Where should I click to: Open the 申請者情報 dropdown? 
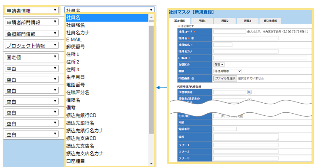pos(32,10)
